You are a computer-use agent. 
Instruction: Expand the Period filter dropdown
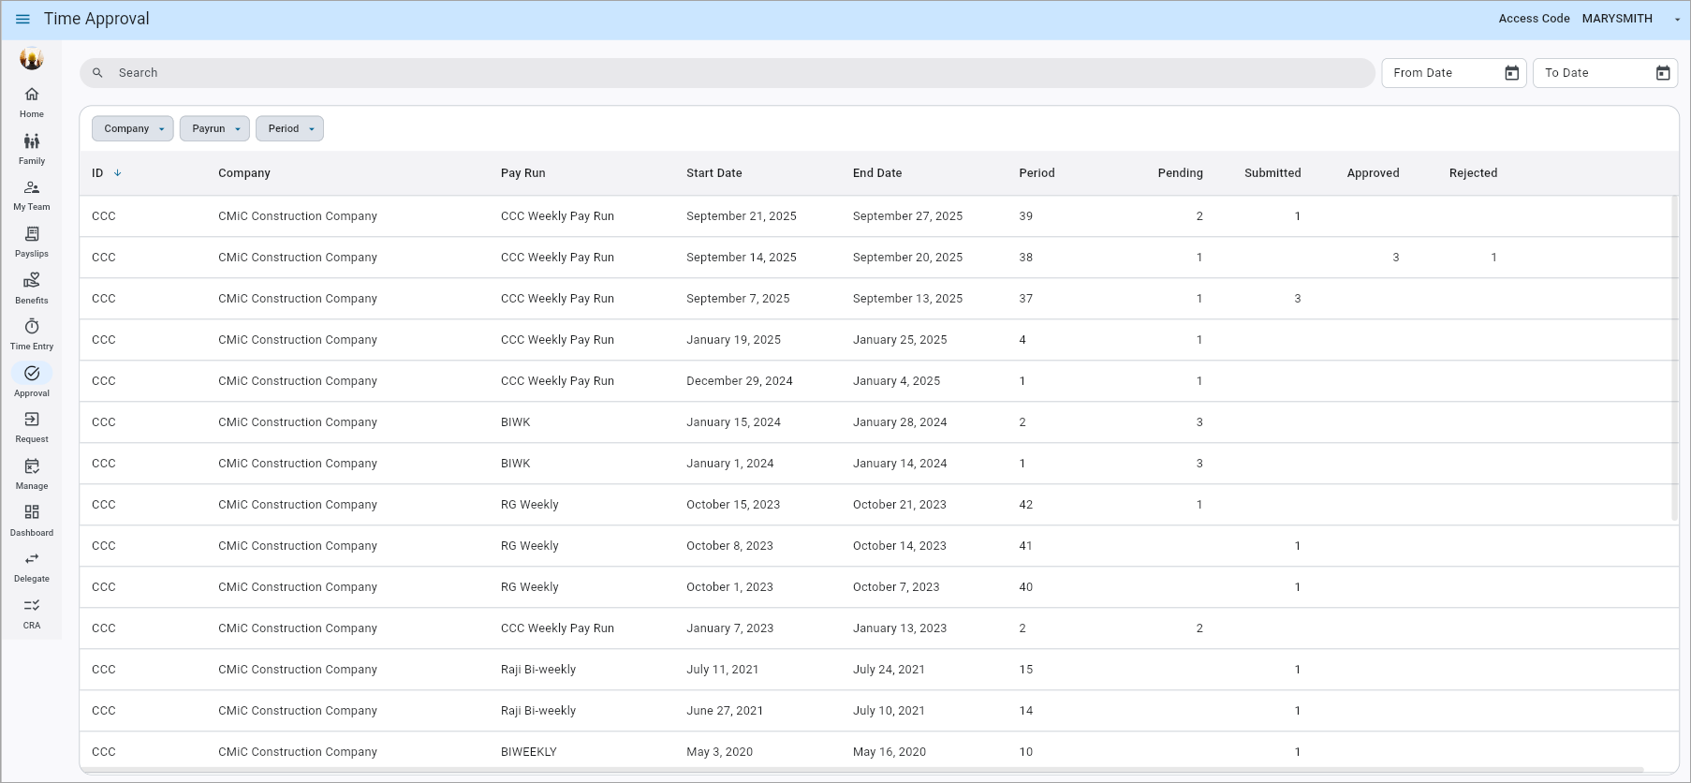pos(289,129)
